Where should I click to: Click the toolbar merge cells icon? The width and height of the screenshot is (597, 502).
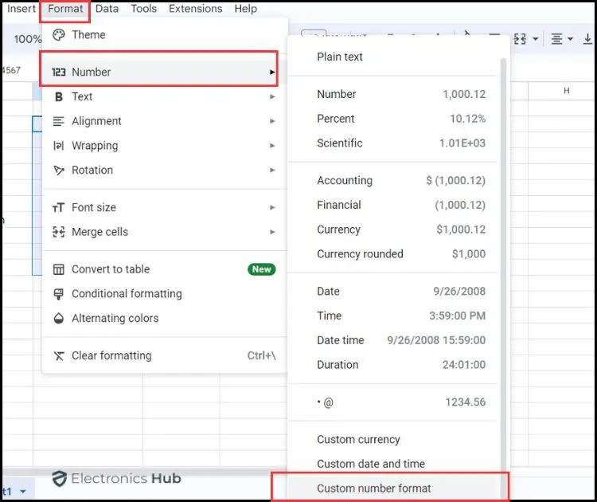(520, 38)
